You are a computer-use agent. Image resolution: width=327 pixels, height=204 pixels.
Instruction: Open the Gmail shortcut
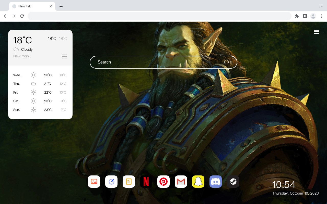tap(181, 182)
